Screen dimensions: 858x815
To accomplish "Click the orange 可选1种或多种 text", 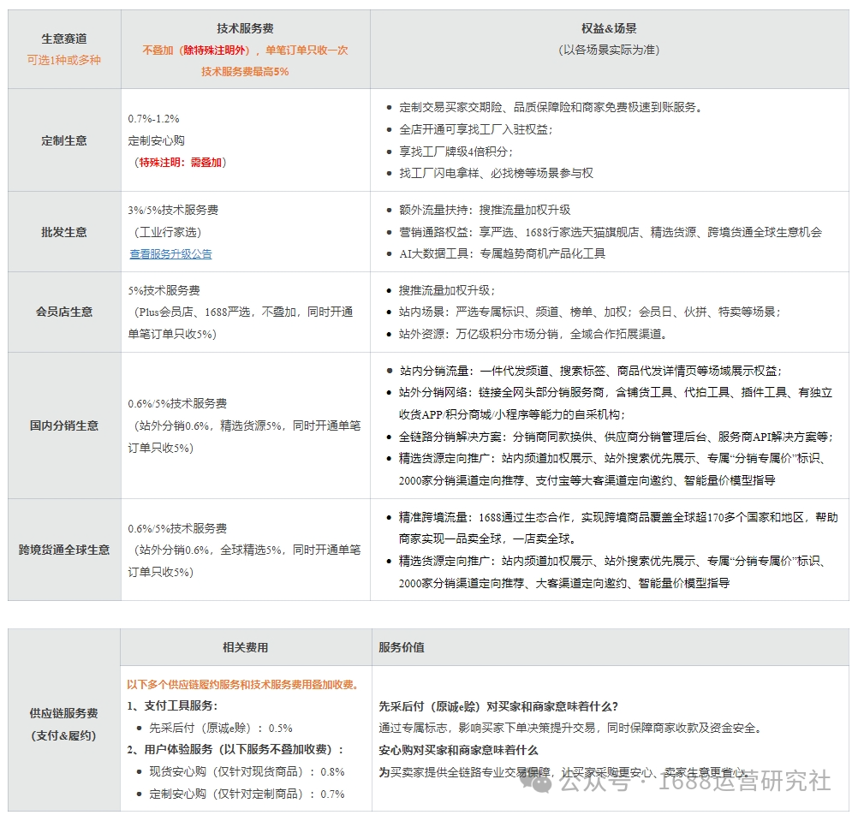I will (x=64, y=60).
